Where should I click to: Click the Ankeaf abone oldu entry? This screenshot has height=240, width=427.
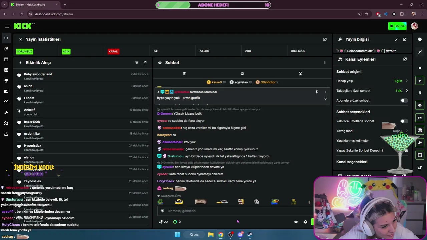pos(83,112)
